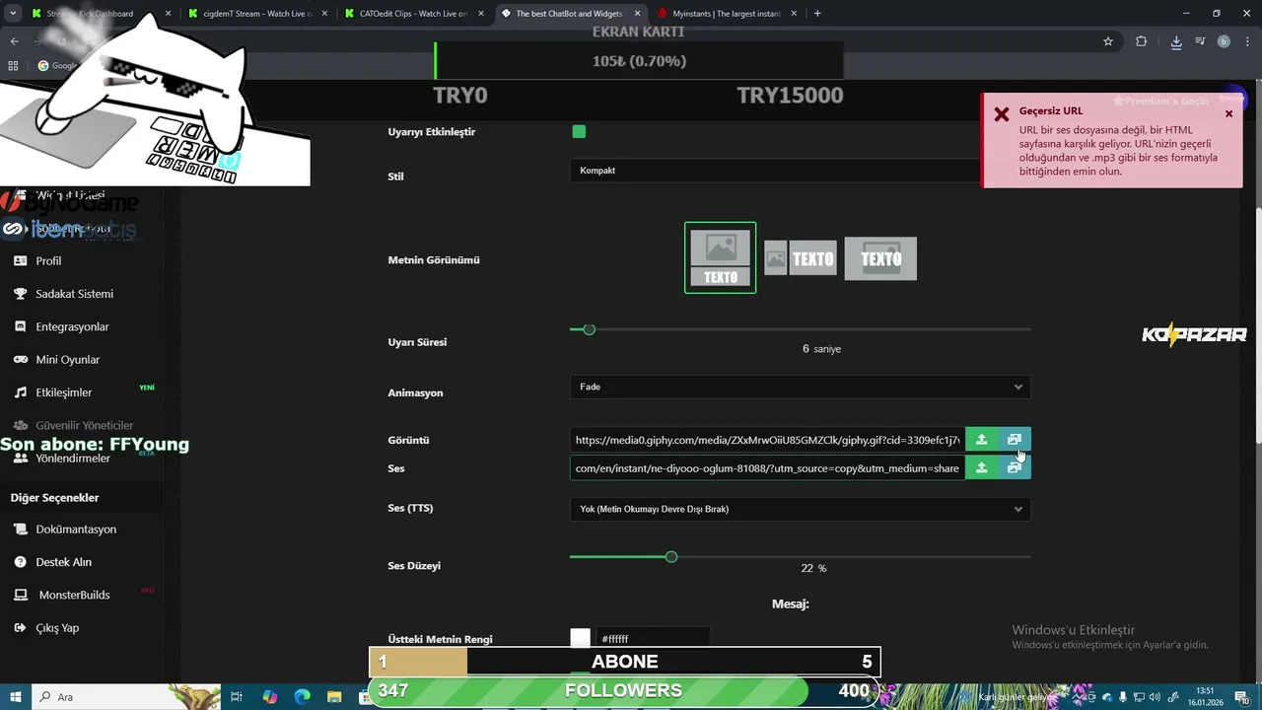The width and height of the screenshot is (1262, 710).
Task: Open the Ses (TTS) dropdown
Action: click(x=800, y=509)
